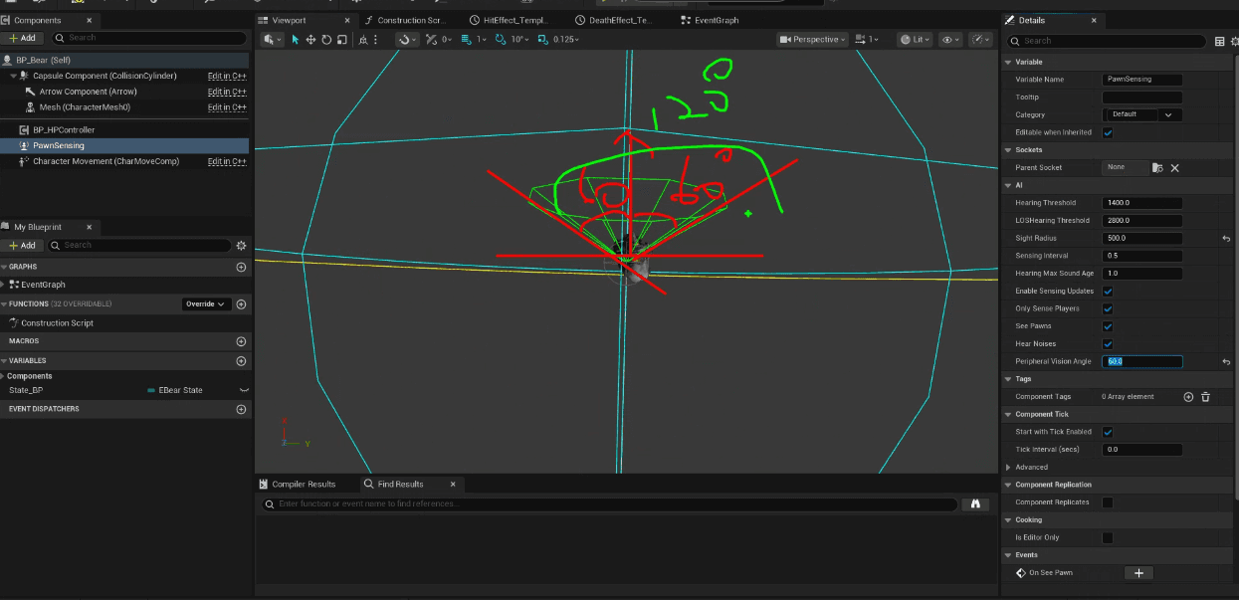This screenshot has width=1239, height=600.
Task: Open the Override functions dropdown
Action: coord(206,304)
